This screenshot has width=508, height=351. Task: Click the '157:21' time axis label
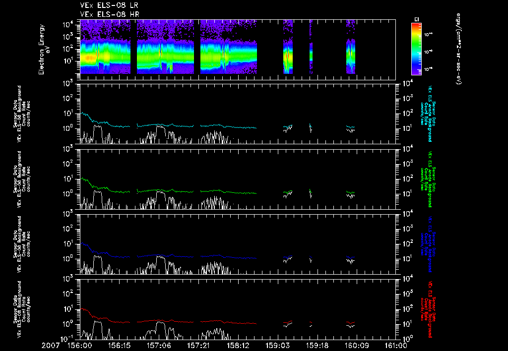point(198,346)
